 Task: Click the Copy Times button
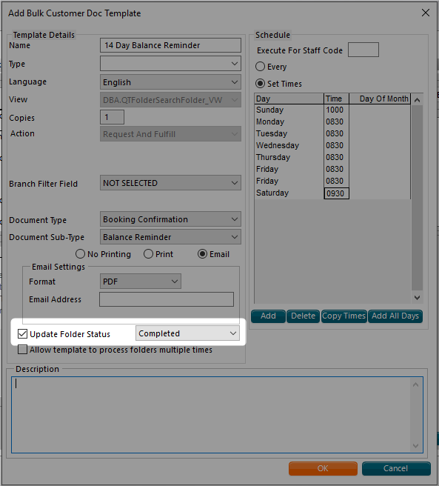[344, 316]
